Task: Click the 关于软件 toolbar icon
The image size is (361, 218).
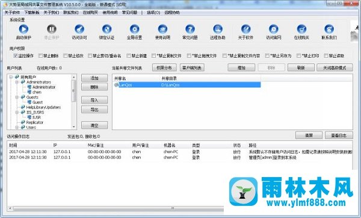Action: pyautogui.click(x=245, y=29)
